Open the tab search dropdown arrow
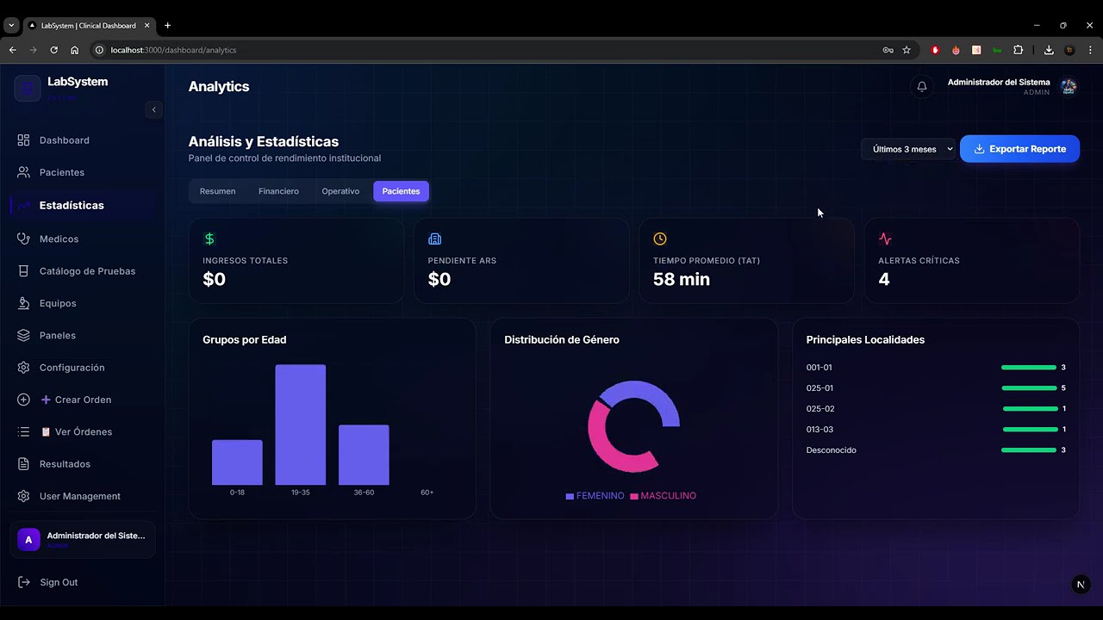The height and width of the screenshot is (620, 1103). (11, 26)
